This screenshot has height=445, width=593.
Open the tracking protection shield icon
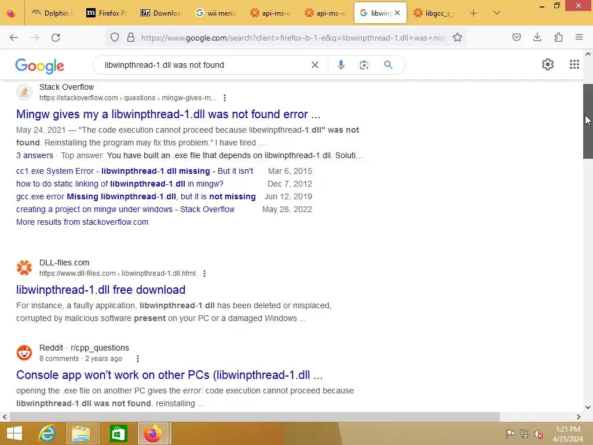pos(115,38)
